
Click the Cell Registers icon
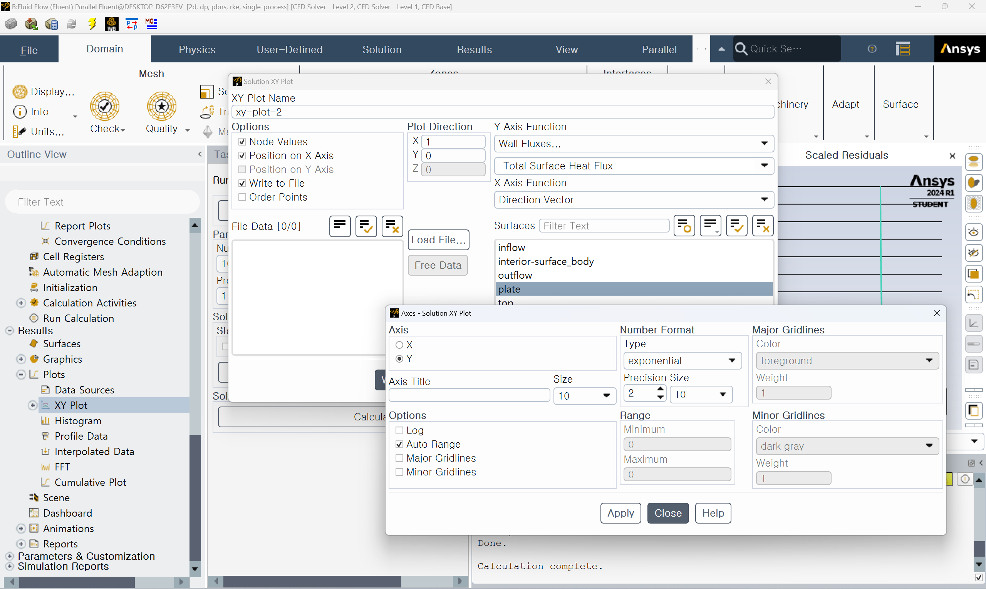(34, 257)
